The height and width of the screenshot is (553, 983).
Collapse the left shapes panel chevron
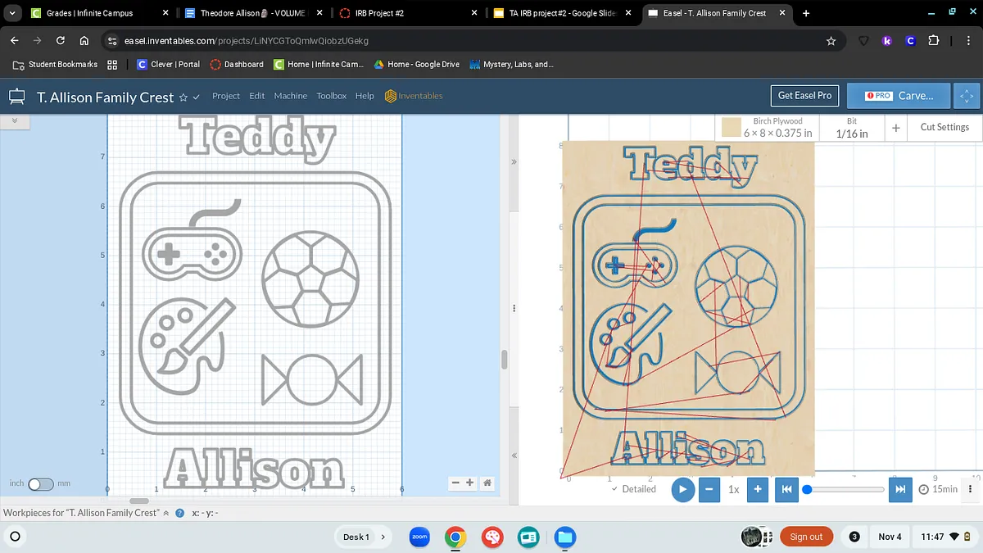(14, 120)
